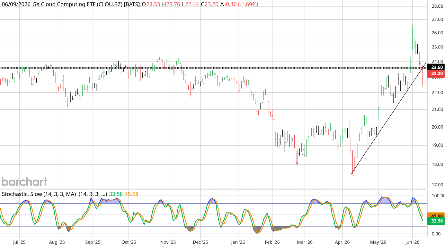
Task: Click the Jul '25 date label
Action: click(20, 242)
